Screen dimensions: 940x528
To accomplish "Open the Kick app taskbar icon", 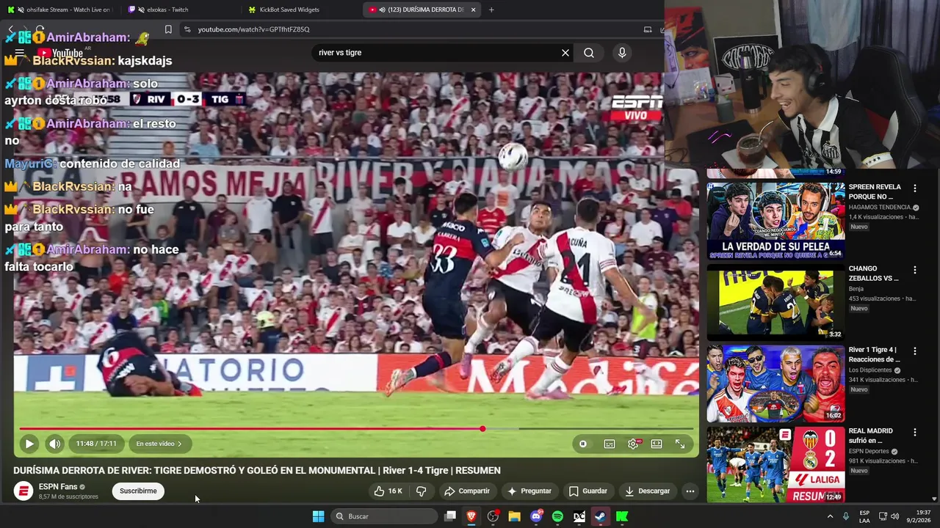I will click(x=622, y=516).
